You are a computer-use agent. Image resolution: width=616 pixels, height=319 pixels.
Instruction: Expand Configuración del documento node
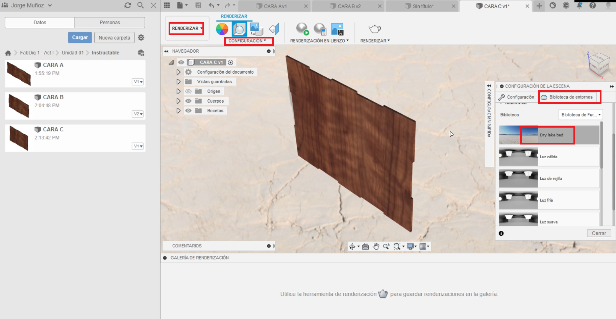tap(178, 72)
